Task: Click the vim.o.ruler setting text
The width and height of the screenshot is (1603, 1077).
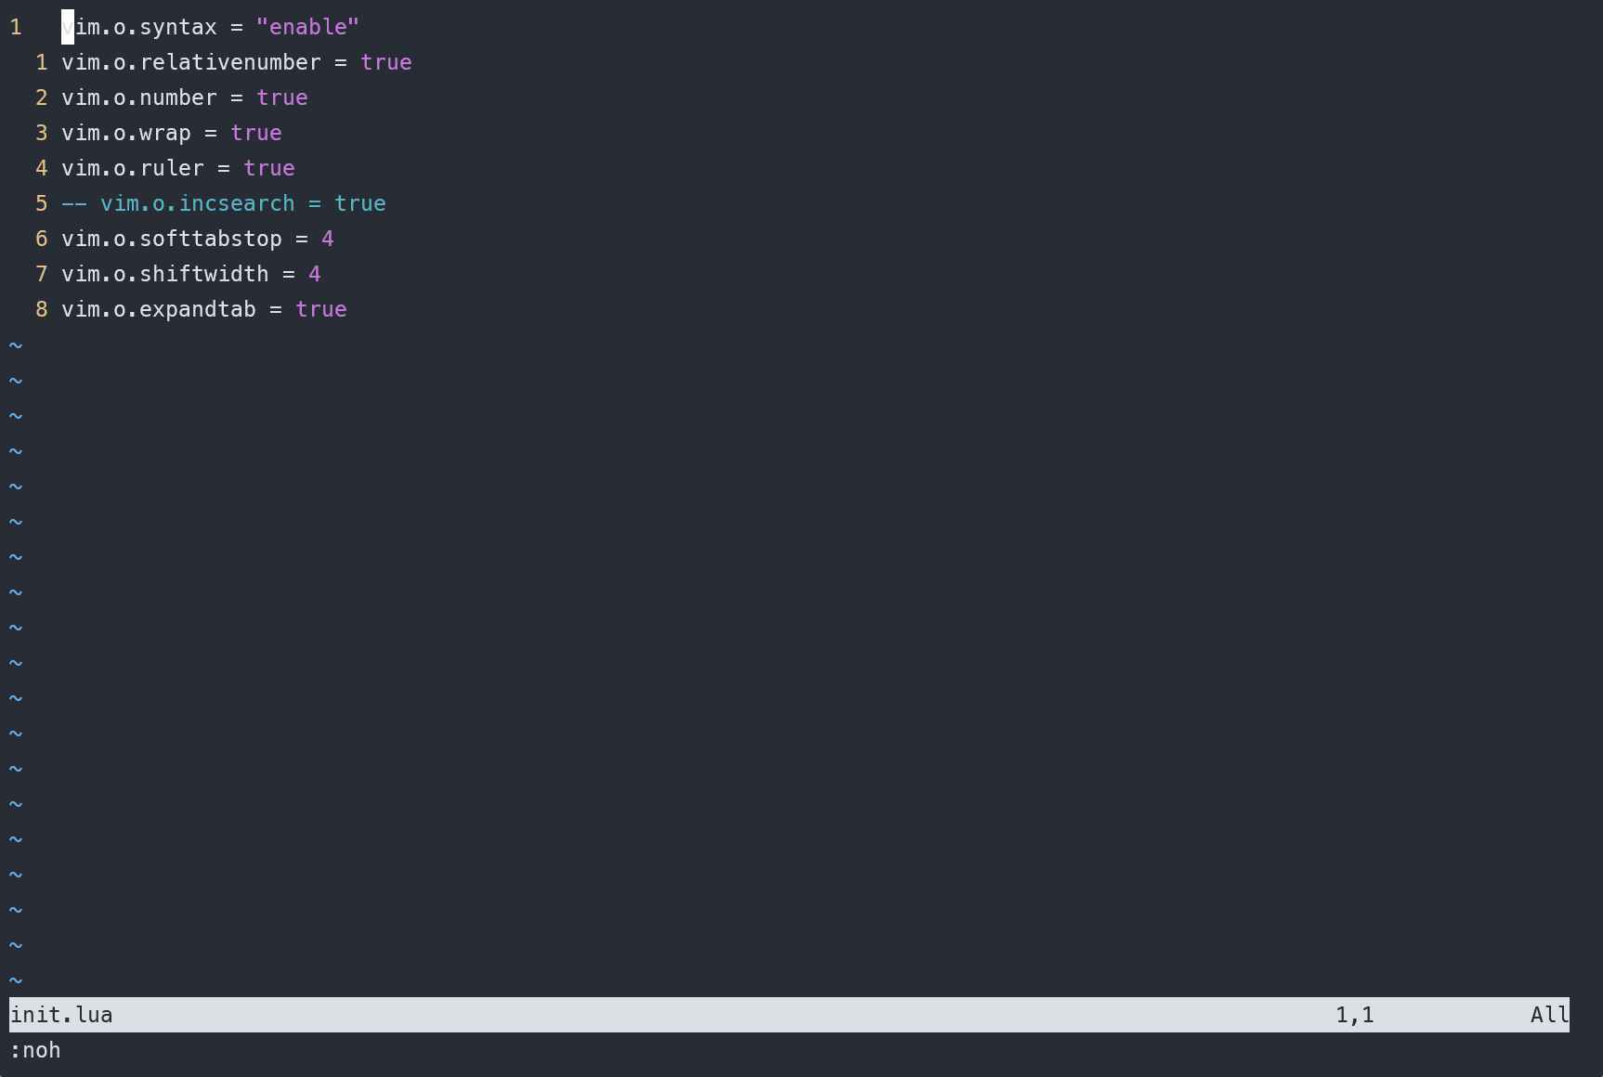Action: point(133,168)
